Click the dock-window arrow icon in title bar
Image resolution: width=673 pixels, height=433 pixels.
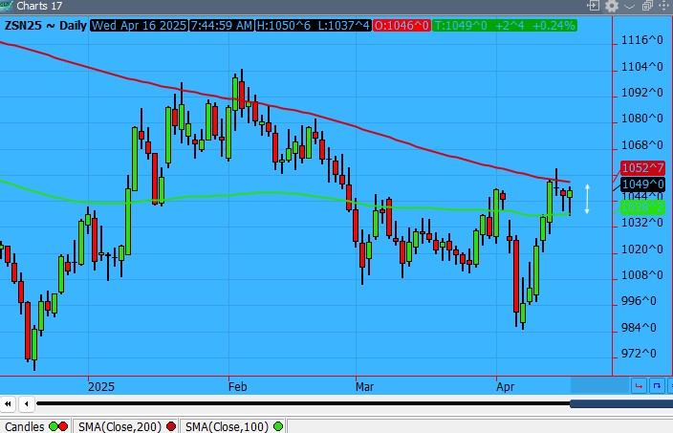[593, 6]
